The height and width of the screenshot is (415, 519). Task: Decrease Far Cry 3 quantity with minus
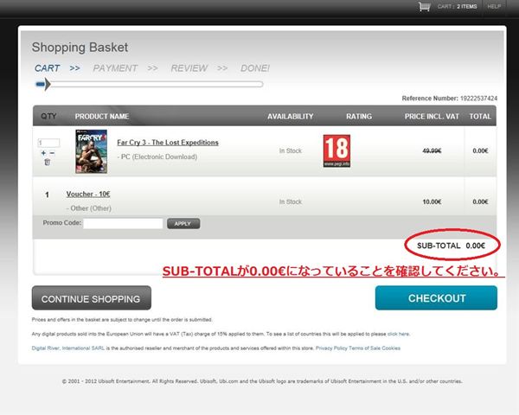click(x=52, y=153)
